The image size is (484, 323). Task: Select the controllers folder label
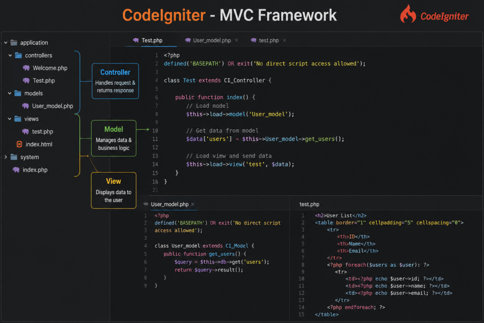[39, 55]
